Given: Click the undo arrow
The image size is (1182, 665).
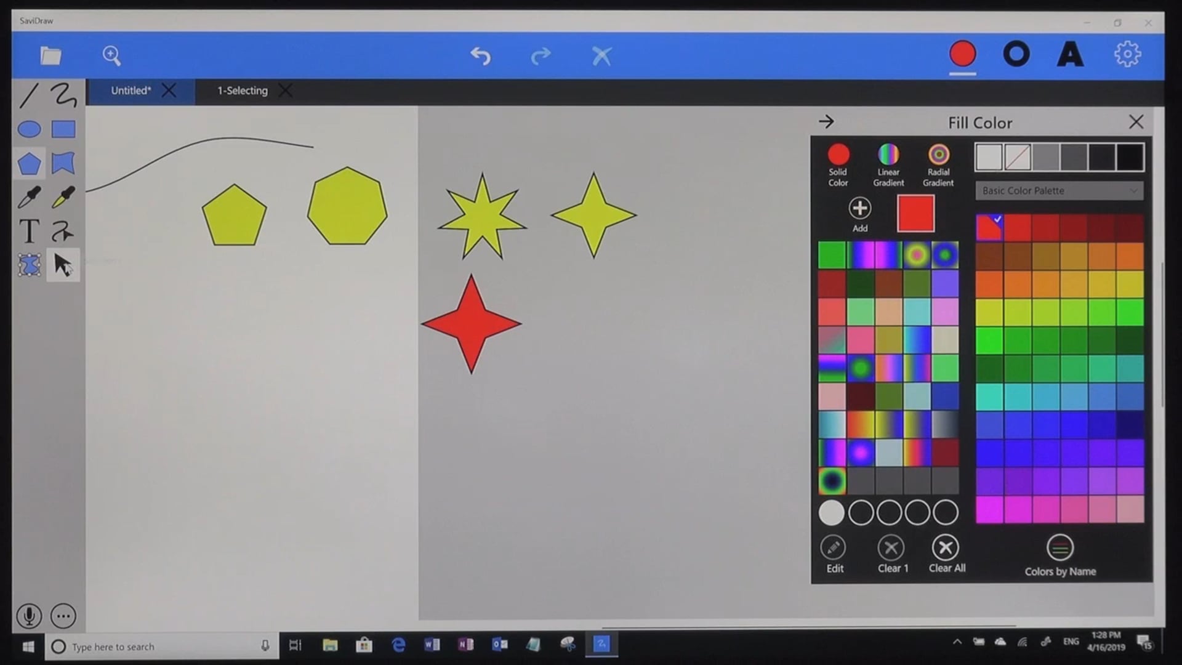Looking at the screenshot, I should coord(480,56).
